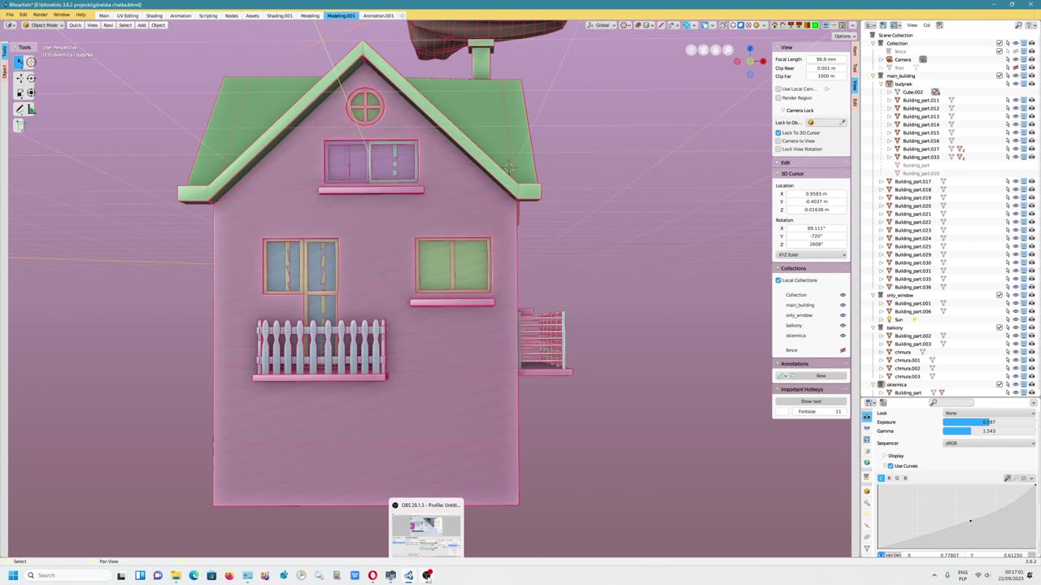This screenshot has width=1041, height=585.
Task: Disable the Use Curves checkbox
Action: point(891,466)
